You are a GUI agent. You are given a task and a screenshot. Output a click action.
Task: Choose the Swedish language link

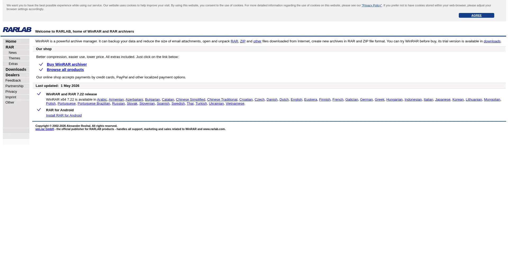tap(178, 104)
